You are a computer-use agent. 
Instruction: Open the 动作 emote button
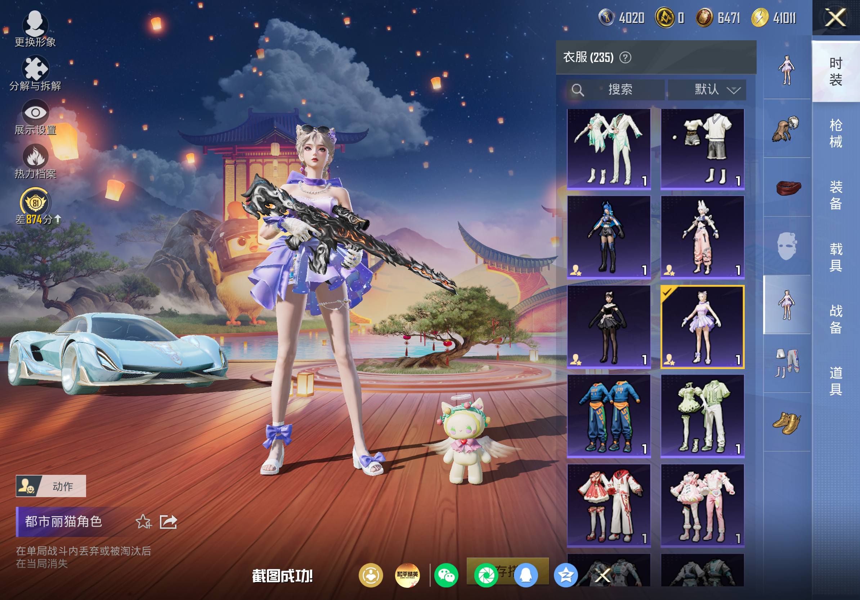point(51,486)
